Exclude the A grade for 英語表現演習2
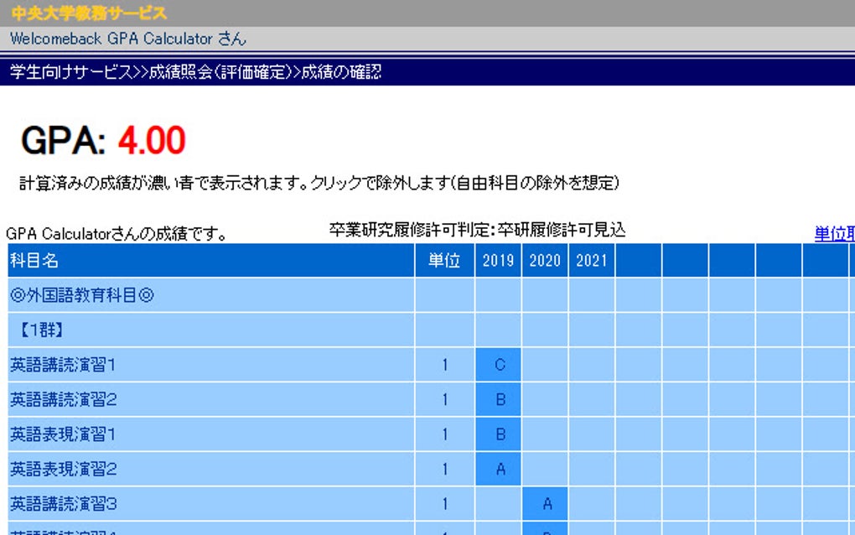Image resolution: width=855 pixels, height=535 pixels. (x=499, y=470)
